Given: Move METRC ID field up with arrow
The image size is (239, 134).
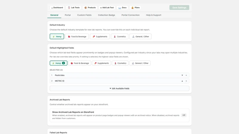Looking at the screenshot, I should [182, 81].
